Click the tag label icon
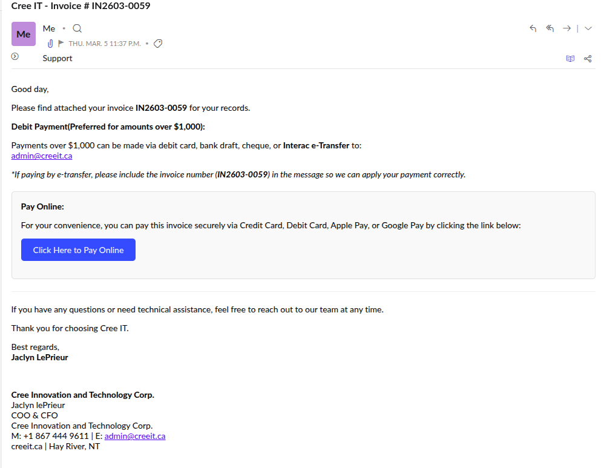 (158, 44)
